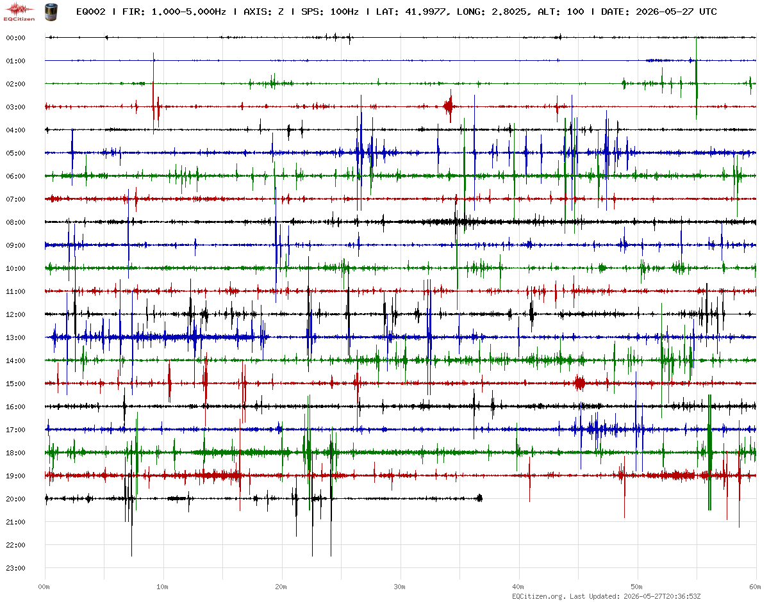The width and height of the screenshot is (769, 602).
Task: Click the 30m time axis tick label
Action: tap(400, 587)
